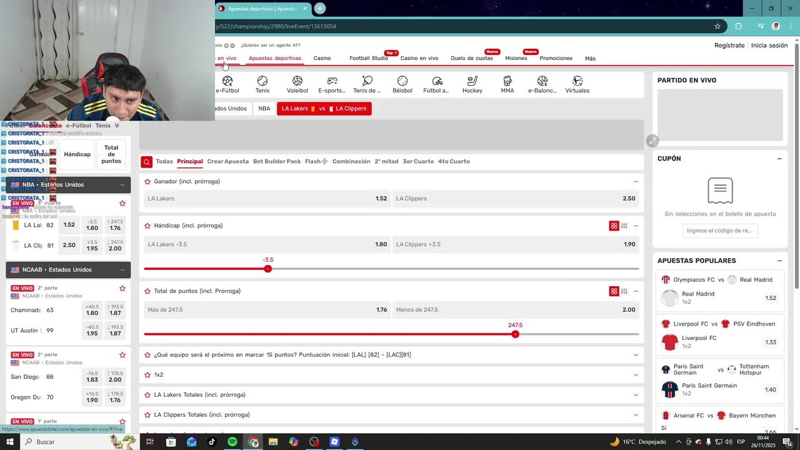Open the Fútbol americano icon
Viewport: 800px width, 450px height.
click(437, 84)
